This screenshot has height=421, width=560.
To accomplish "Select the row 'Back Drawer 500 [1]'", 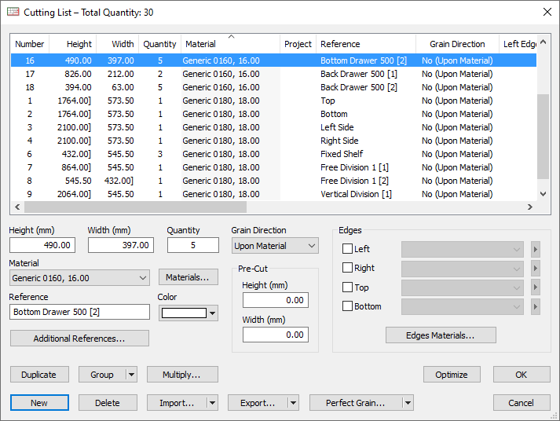I will (273, 74).
